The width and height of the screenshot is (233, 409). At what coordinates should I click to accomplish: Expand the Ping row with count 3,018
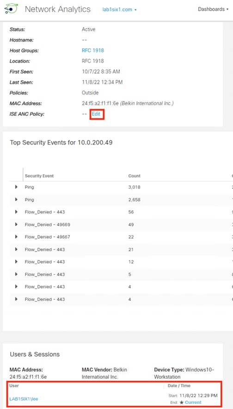pyautogui.click(x=16, y=187)
